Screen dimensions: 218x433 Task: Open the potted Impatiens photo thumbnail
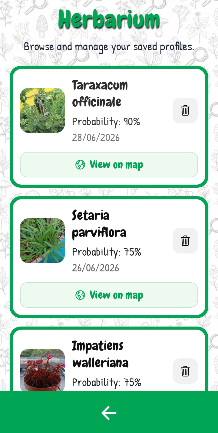[x=42, y=370]
